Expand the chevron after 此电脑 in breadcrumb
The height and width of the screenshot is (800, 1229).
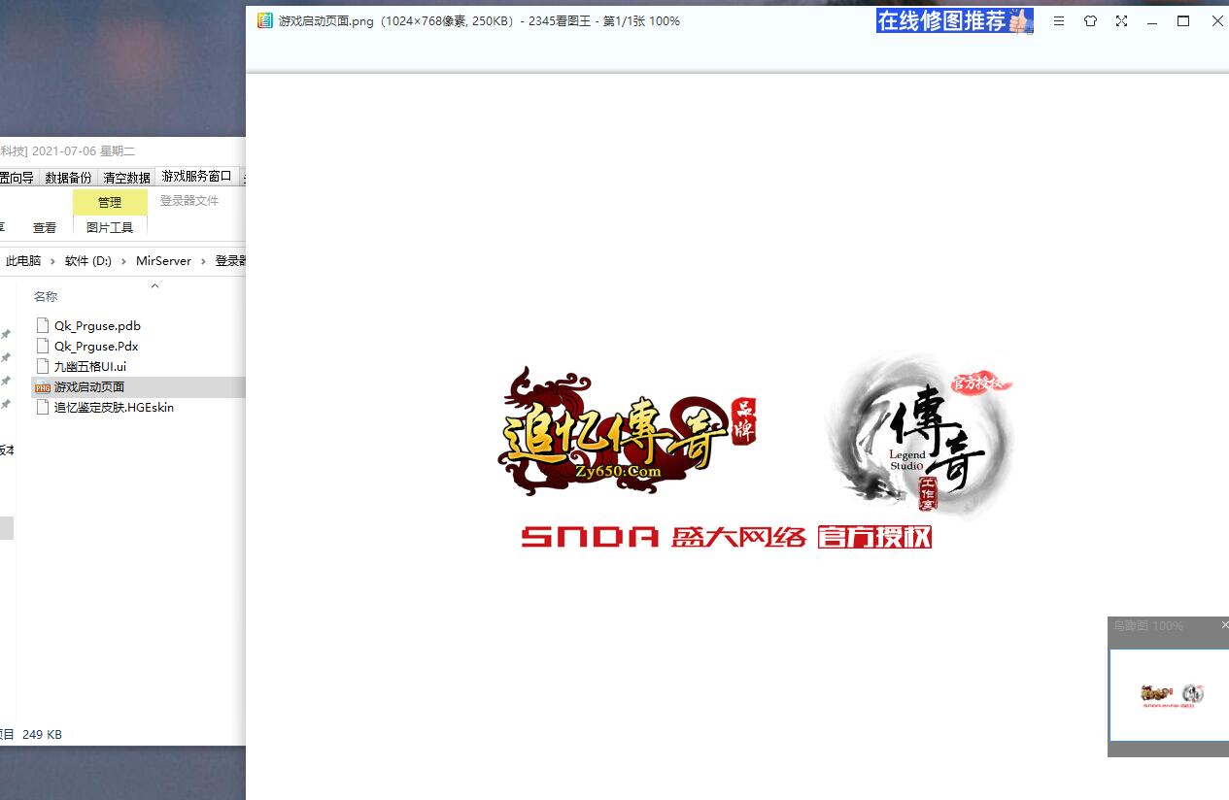(53, 261)
